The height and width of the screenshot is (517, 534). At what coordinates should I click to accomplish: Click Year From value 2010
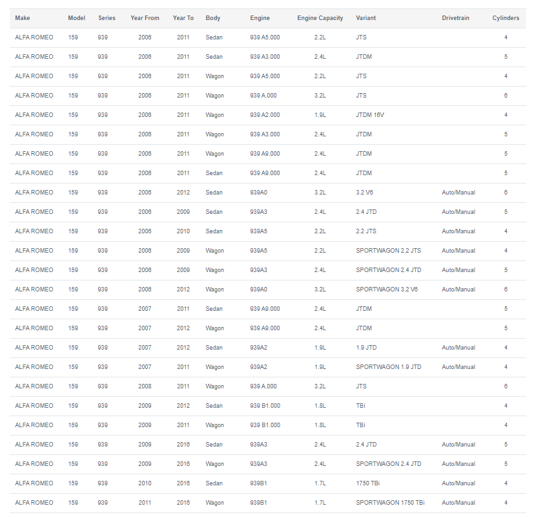[145, 483]
